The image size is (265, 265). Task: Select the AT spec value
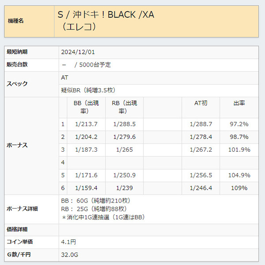point(64,78)
